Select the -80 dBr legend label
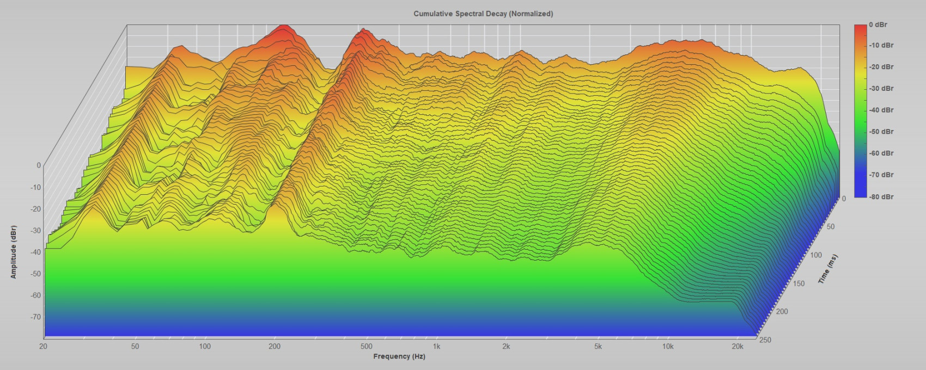 (881, 196)
